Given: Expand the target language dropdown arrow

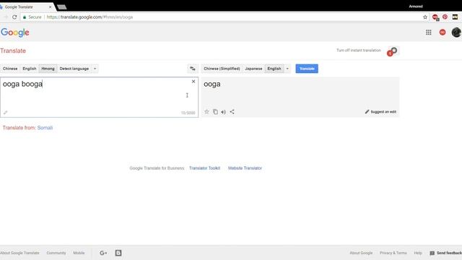Looking at the screenshot, I should pos(287,69).
